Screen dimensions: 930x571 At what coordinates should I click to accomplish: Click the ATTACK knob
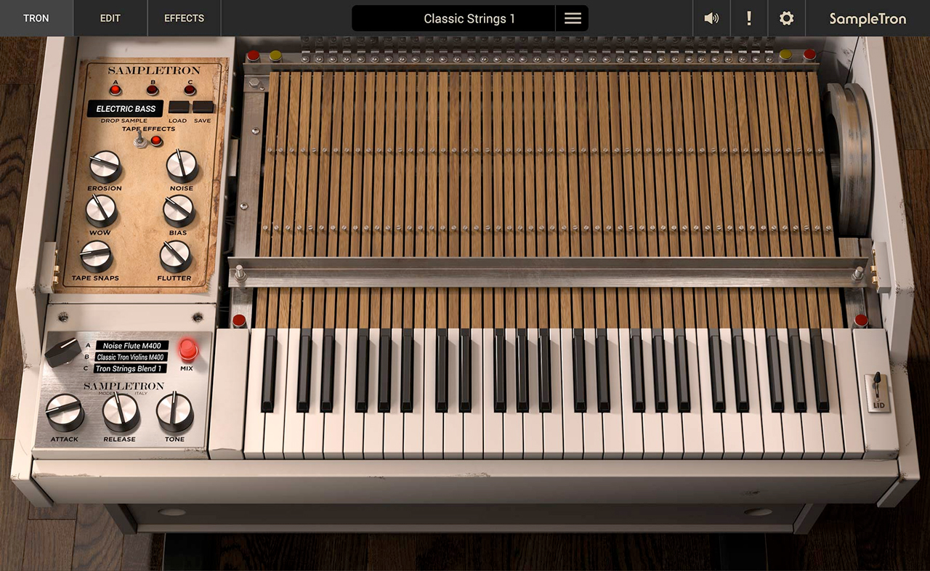[65, 413]
